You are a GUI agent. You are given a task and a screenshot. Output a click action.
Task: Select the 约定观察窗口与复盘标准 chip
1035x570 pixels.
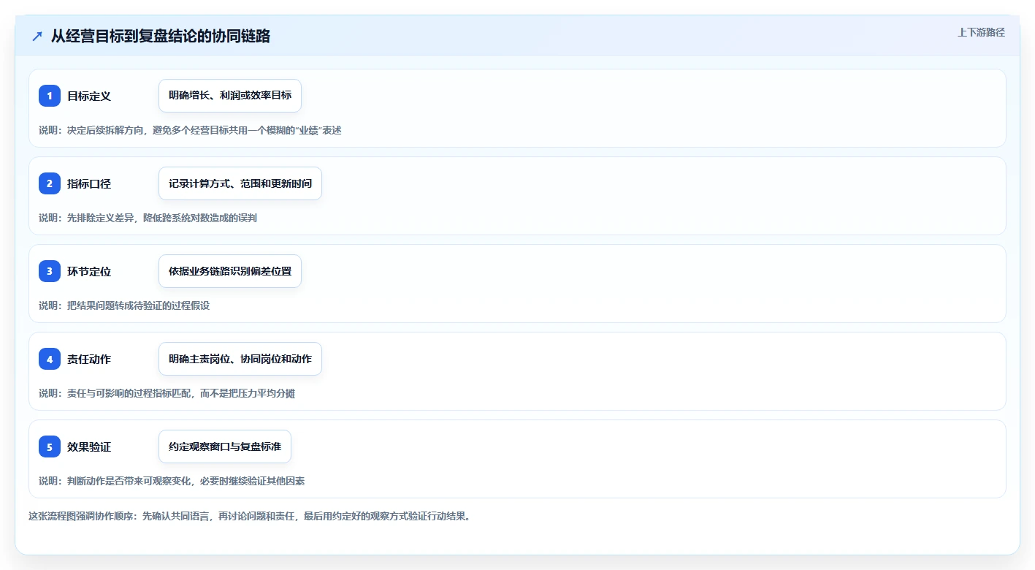pyautogui.click(x=225, y=446)
